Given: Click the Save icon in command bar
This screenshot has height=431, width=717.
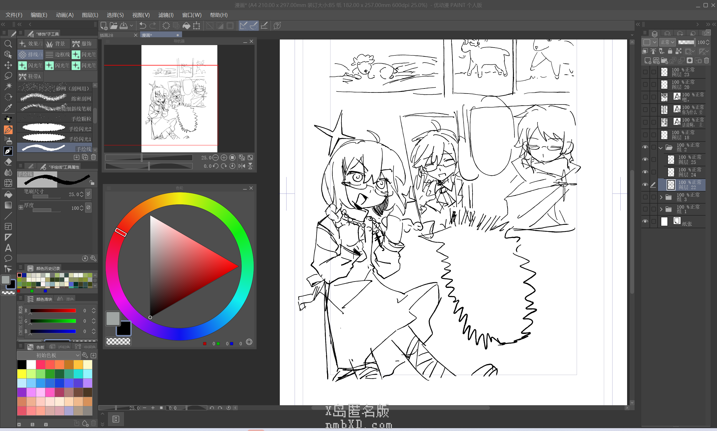Looking at the screenshot, I should 124,25.
